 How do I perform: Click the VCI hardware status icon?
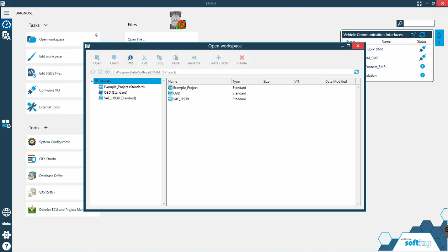[x=177, y=20]
